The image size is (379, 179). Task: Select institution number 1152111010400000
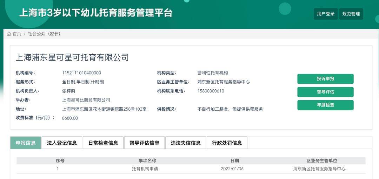point(81,73)
